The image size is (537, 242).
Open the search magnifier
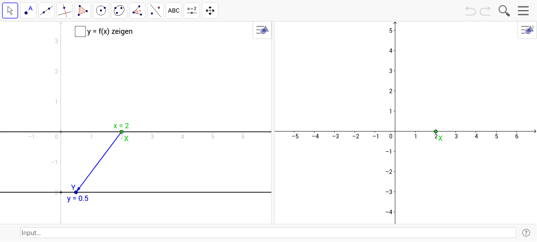tap(504, 11)
